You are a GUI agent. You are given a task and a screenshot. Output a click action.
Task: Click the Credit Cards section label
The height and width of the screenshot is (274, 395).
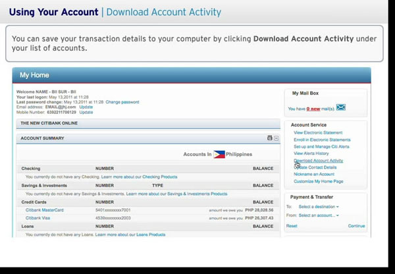34,202
